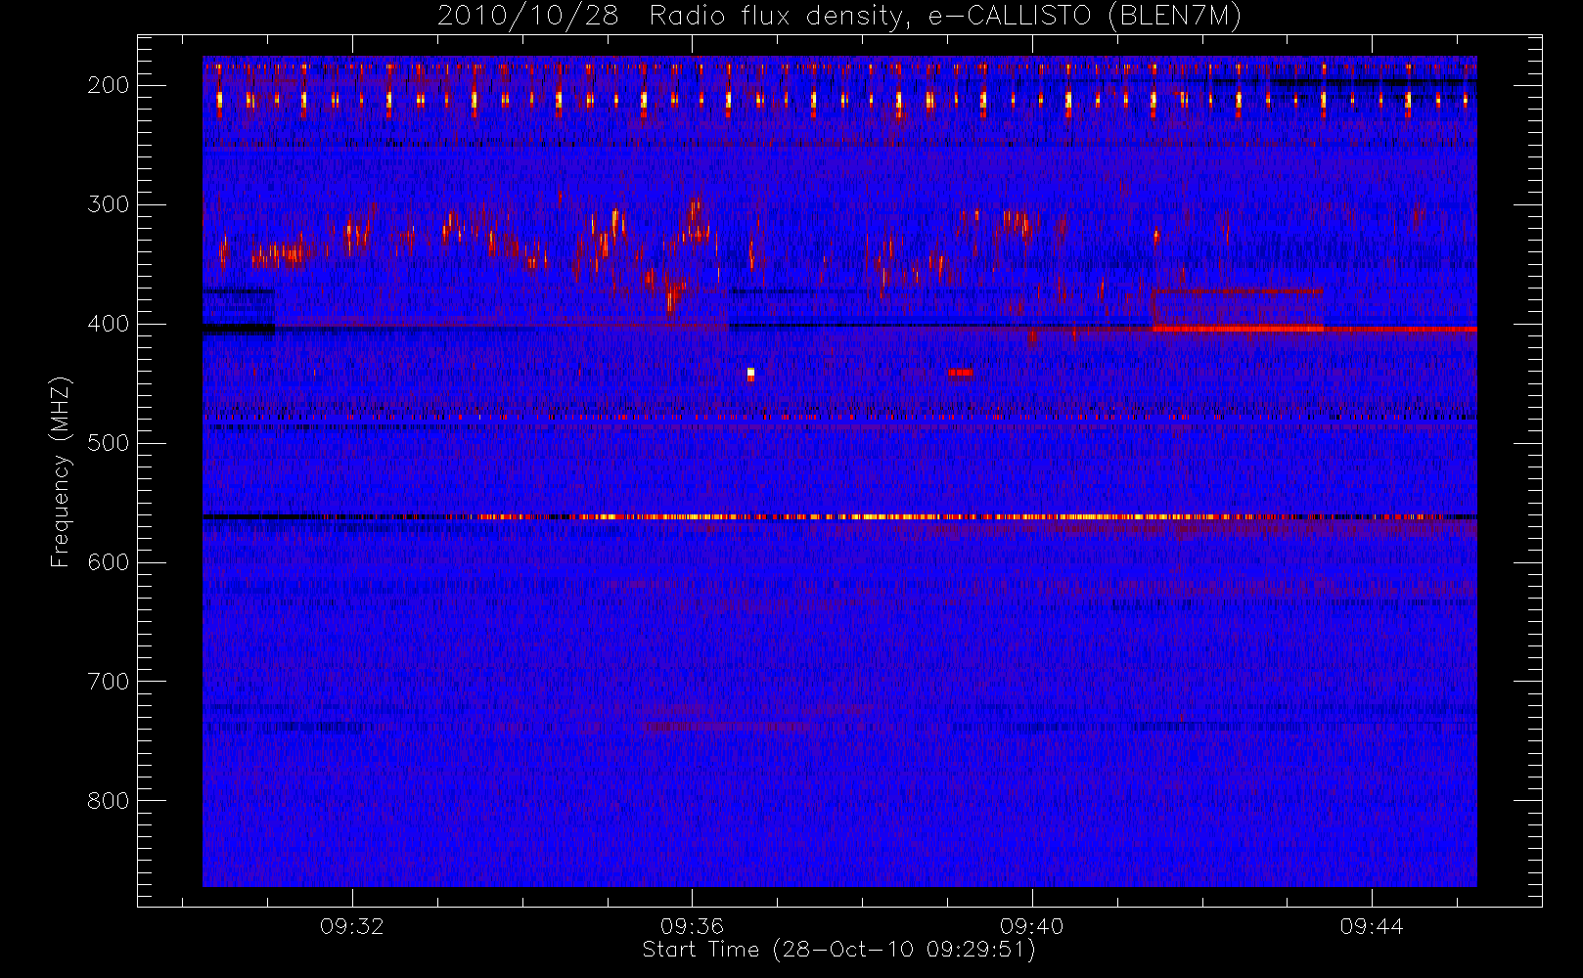Viewport: 1583px width, 978px height.
Task: Click the 09:40 time tick label
Action: [1031, 926]
